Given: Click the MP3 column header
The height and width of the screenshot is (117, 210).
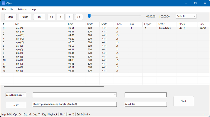Looking at the screenshot, I should [x=18, y=24].
